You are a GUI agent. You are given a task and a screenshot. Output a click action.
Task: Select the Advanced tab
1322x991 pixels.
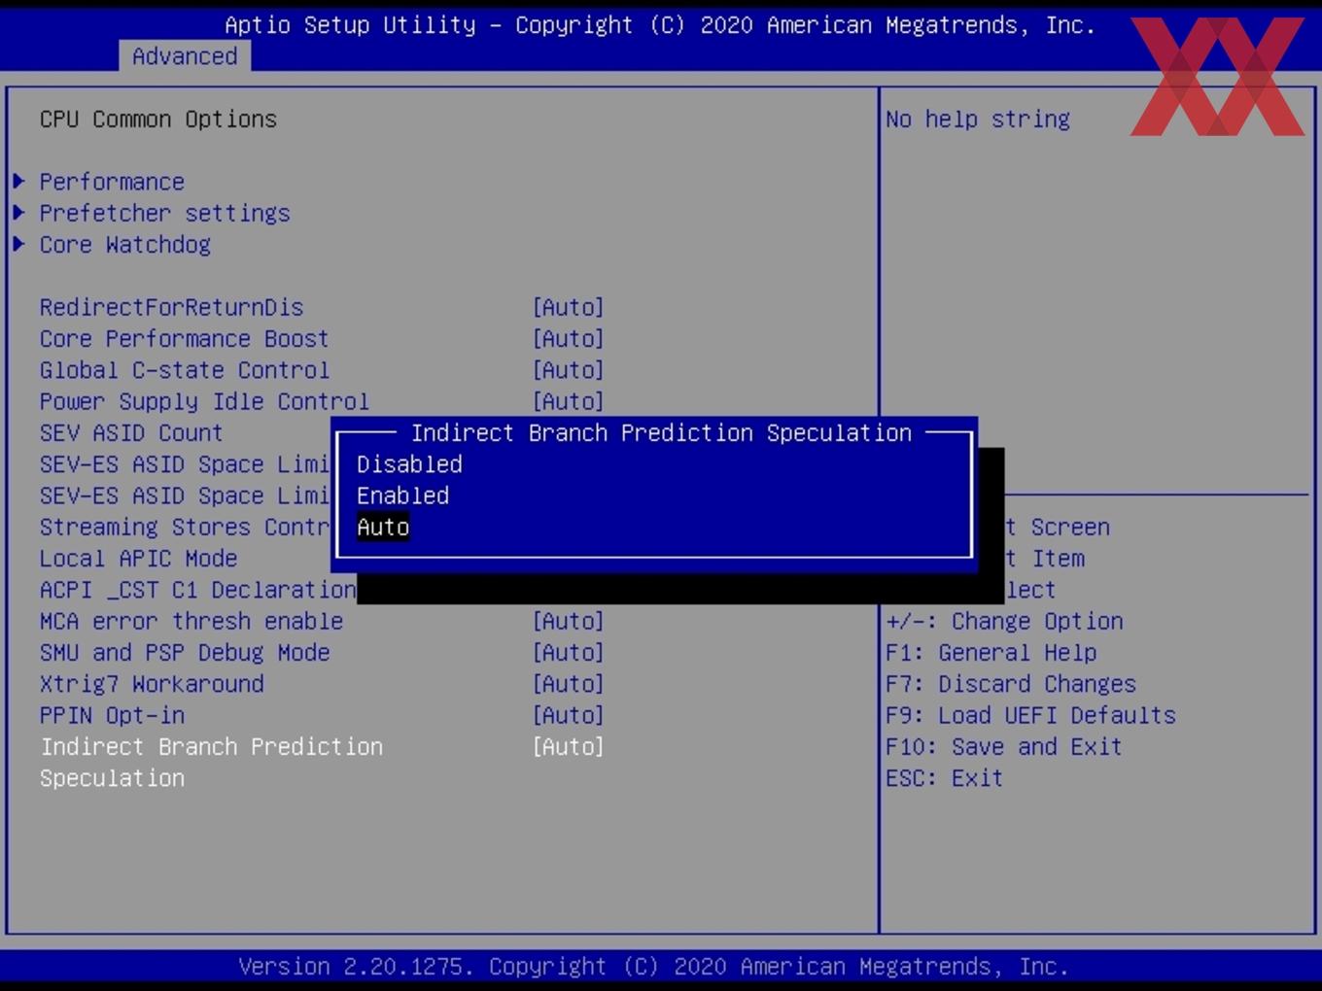coord(185,56)
